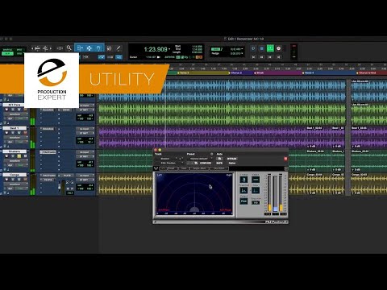Open plug-in window track selector Shakers
The width and height of the screenshot is (387, 290).
[x=168, y=159]
